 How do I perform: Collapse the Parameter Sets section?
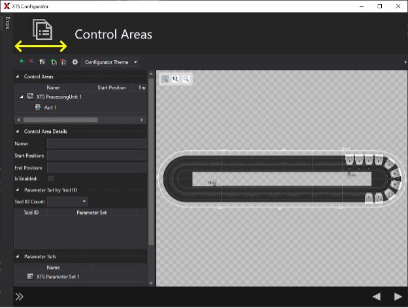(x=18, y=256)
